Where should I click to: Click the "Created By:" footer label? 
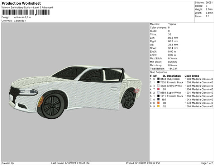8,163
